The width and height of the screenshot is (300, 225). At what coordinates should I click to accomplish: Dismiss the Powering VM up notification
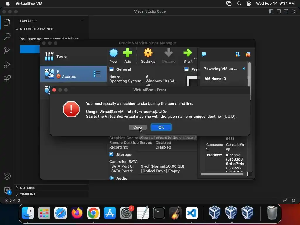coord(243,69)
